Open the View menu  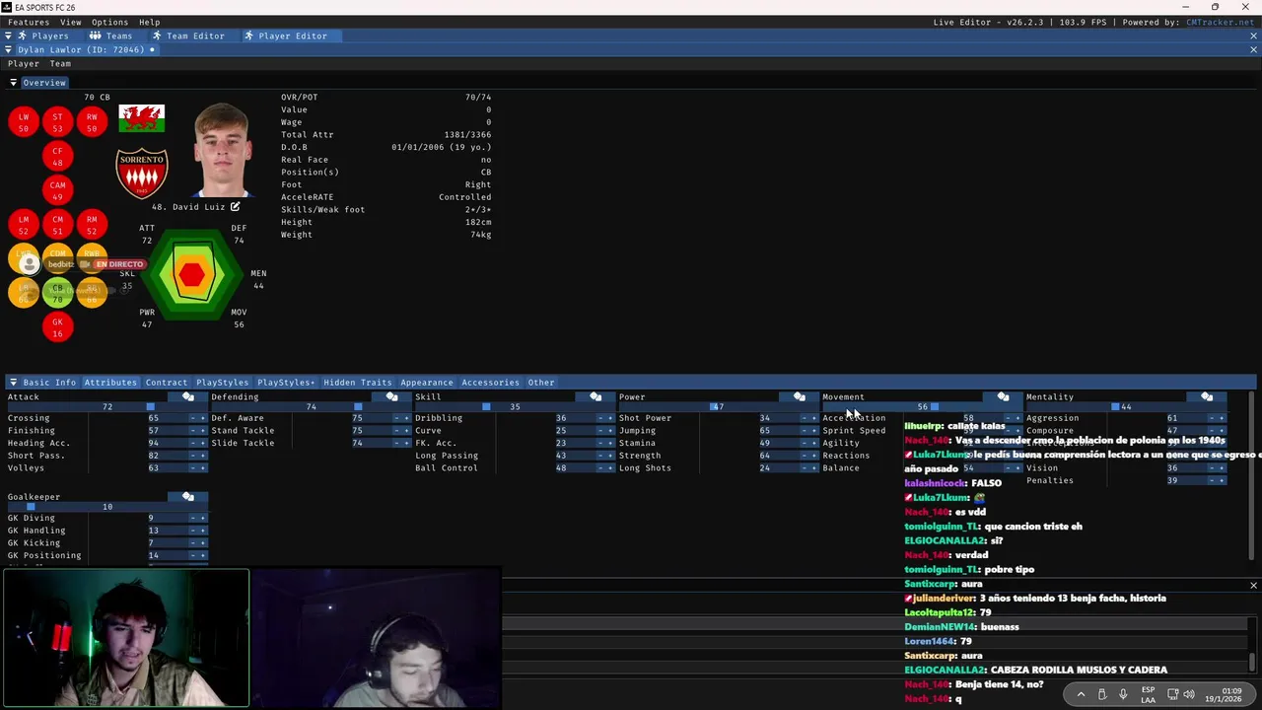(x=71, y=22)
